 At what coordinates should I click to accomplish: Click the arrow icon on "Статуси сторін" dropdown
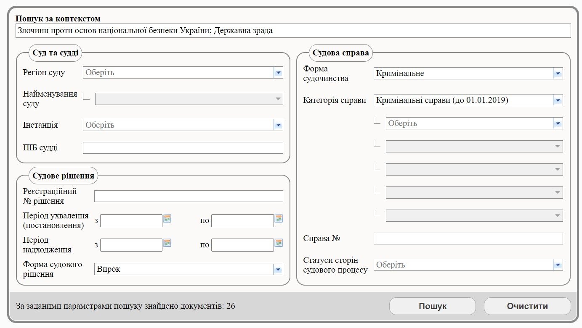click(558, 265)
